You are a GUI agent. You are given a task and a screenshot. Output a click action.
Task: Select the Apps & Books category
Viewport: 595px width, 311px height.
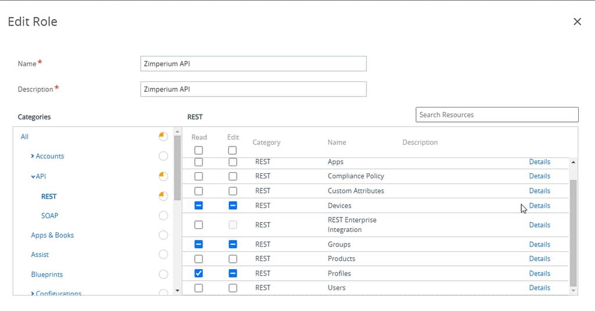point(52,235)
